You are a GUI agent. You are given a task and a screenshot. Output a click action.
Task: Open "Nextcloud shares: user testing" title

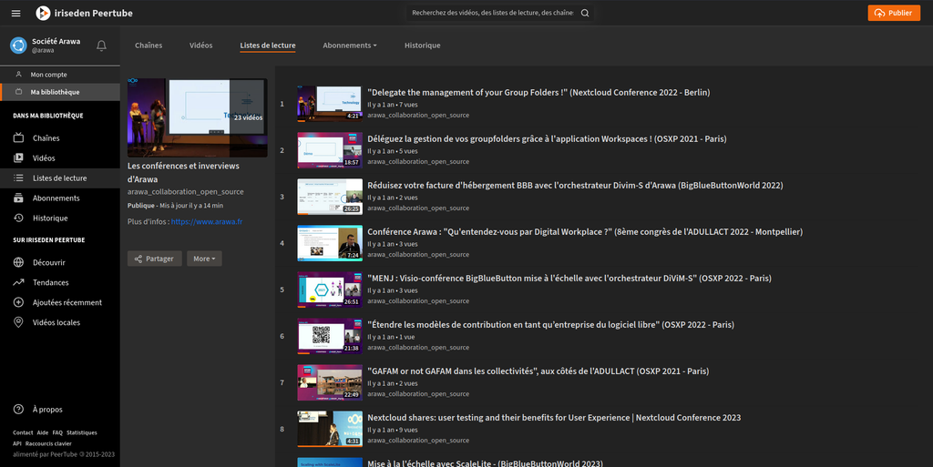554,418
